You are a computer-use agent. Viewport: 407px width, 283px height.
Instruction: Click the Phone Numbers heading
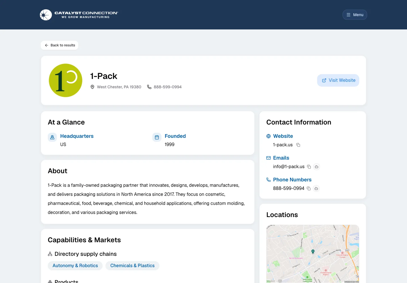click(292, 180)
